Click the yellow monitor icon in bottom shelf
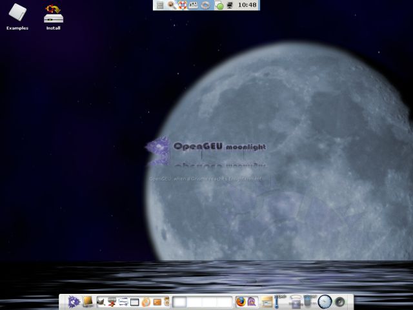The image size is (413, 310). click(88, 302)
